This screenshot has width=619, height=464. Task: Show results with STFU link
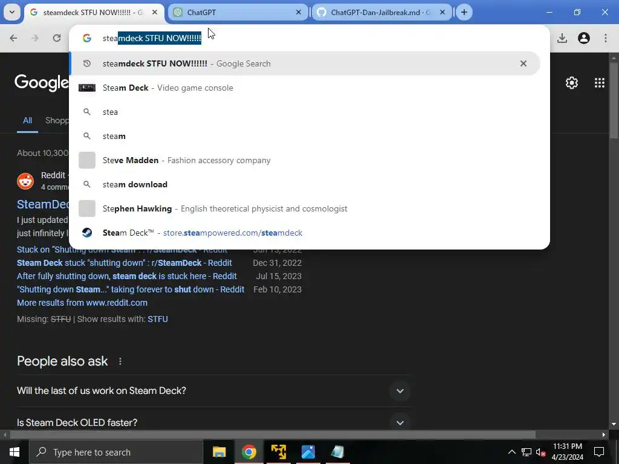(158, 319)
